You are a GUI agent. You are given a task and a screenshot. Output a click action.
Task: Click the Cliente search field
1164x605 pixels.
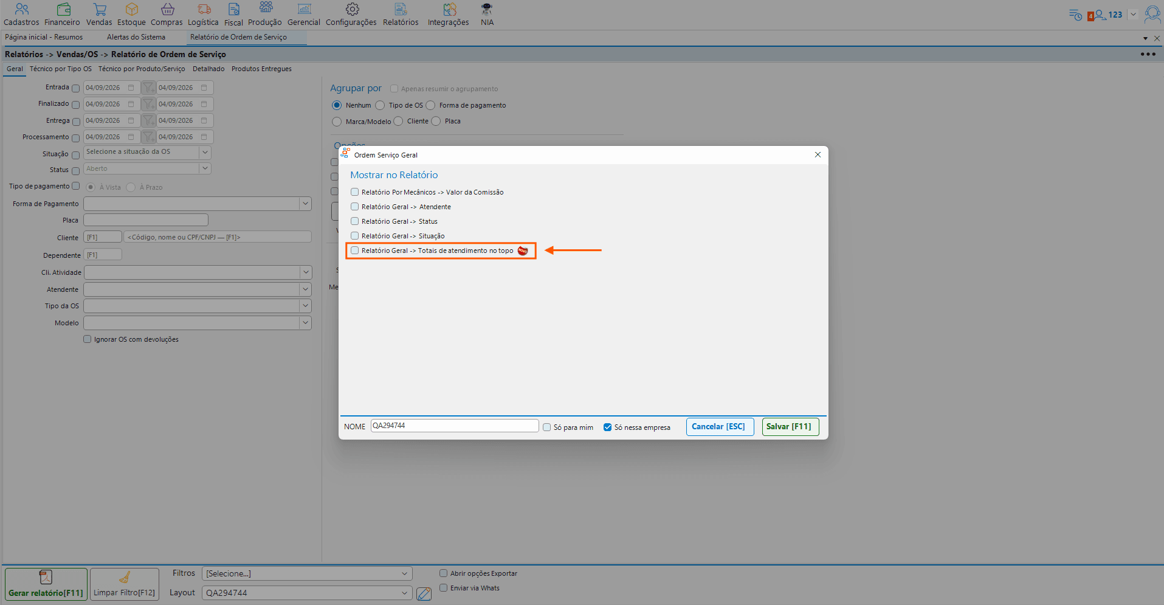(x=218, y=237)
